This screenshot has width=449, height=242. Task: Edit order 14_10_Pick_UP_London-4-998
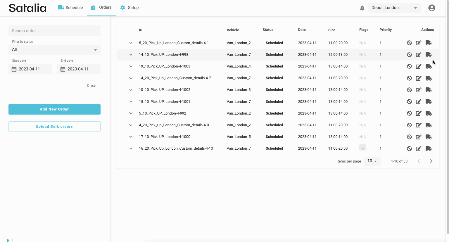pyautogui.click(x=419, y=55)
